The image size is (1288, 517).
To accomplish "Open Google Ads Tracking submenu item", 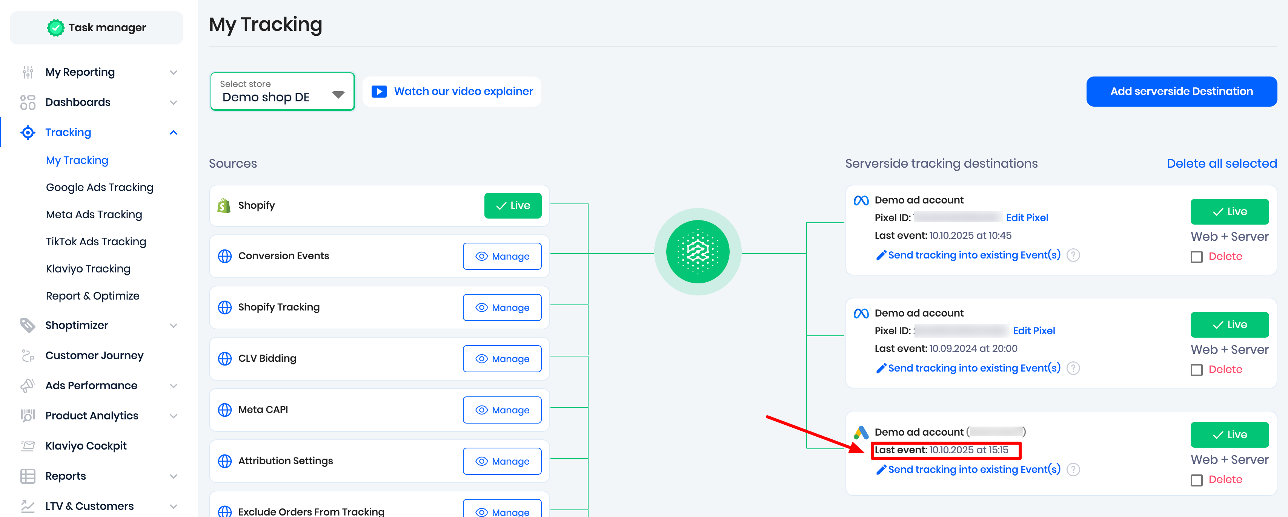I will click(x=100, y=187).
